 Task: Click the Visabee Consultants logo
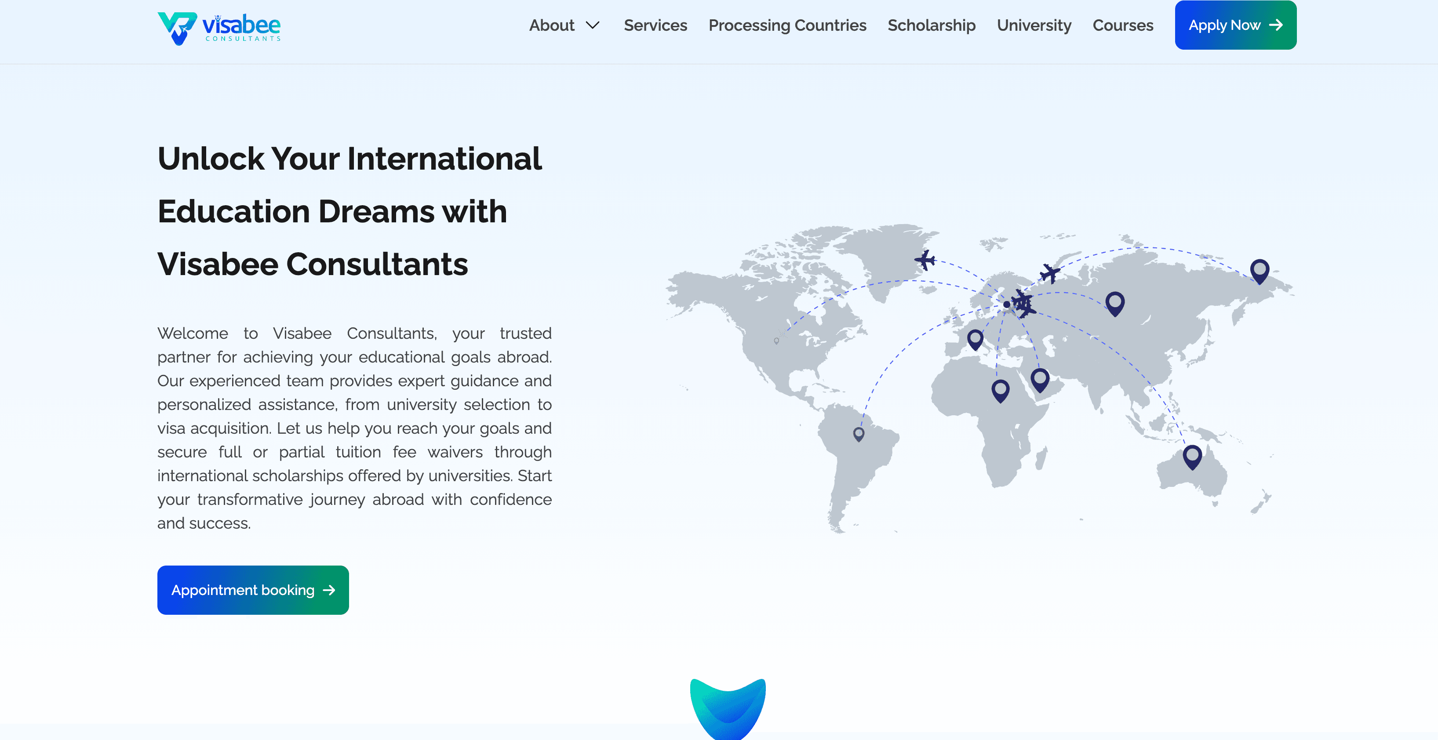pos(219,28)
